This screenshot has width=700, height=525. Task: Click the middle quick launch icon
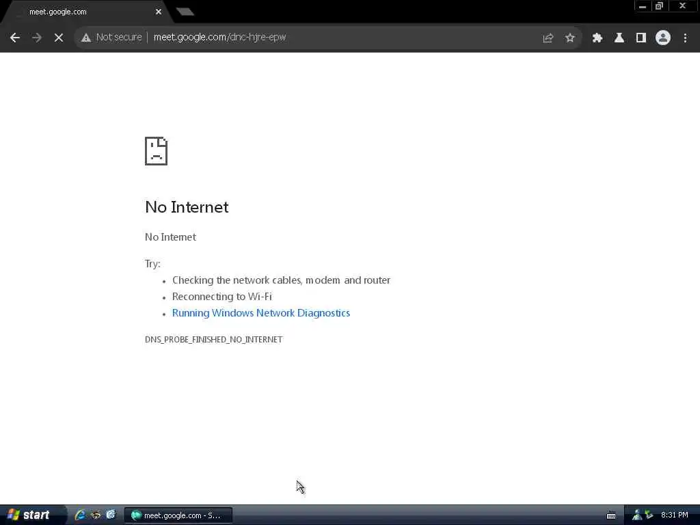96,515
